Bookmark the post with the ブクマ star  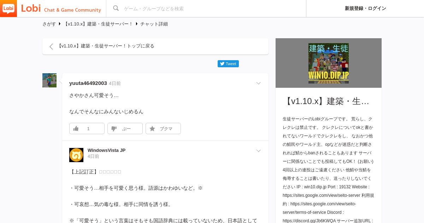(163, 128)
